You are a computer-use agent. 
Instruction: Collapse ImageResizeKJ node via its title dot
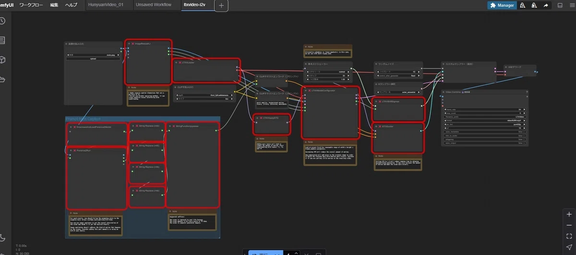click(129, 44)
